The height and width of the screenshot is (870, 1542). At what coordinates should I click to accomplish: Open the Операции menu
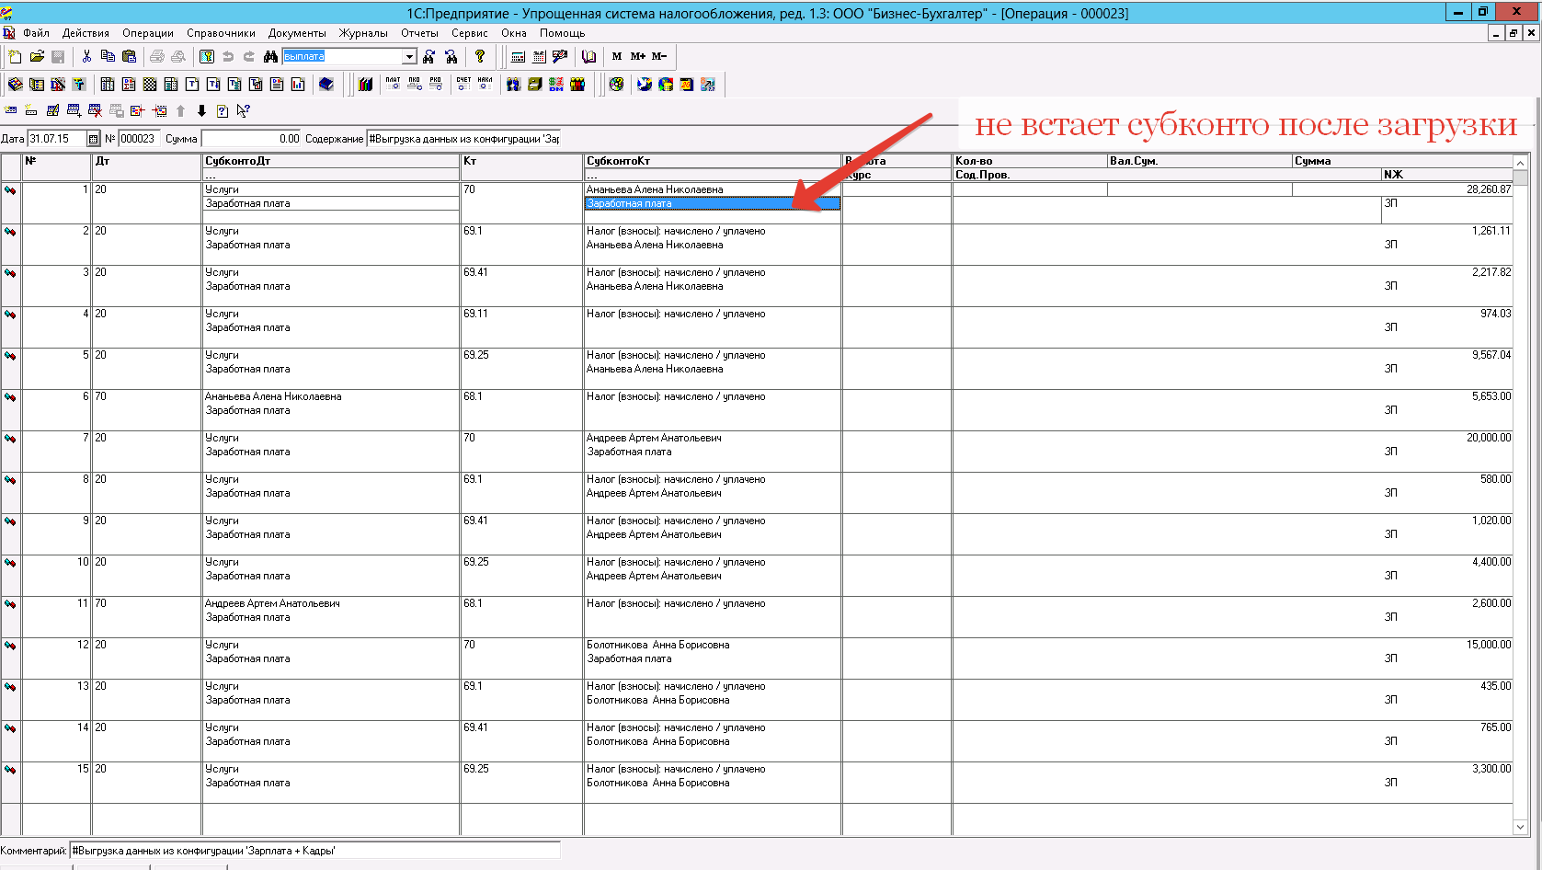147,33
